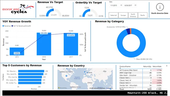Select Mrs. Janet M customer bar

click(31, 74)
